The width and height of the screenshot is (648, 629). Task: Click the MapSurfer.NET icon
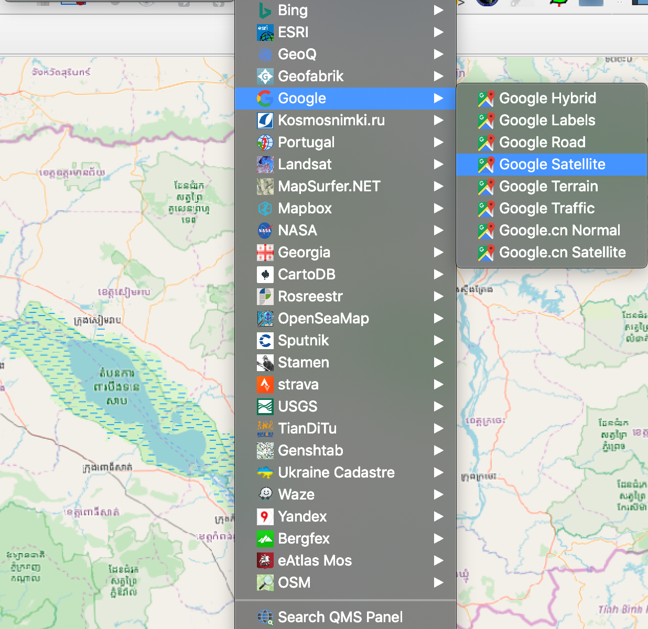coord(265,187)
